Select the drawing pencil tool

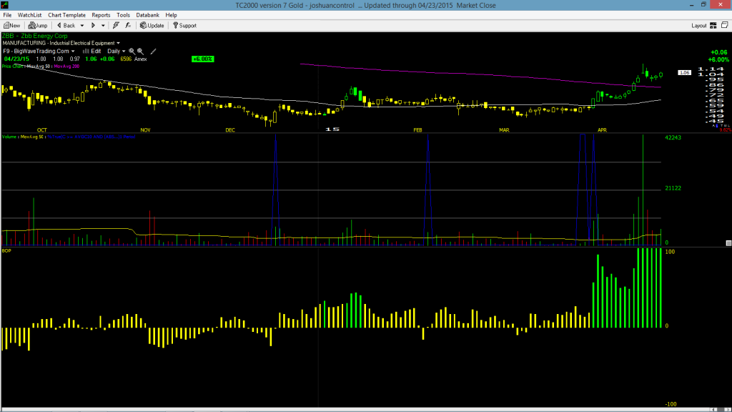click(153, 51)
